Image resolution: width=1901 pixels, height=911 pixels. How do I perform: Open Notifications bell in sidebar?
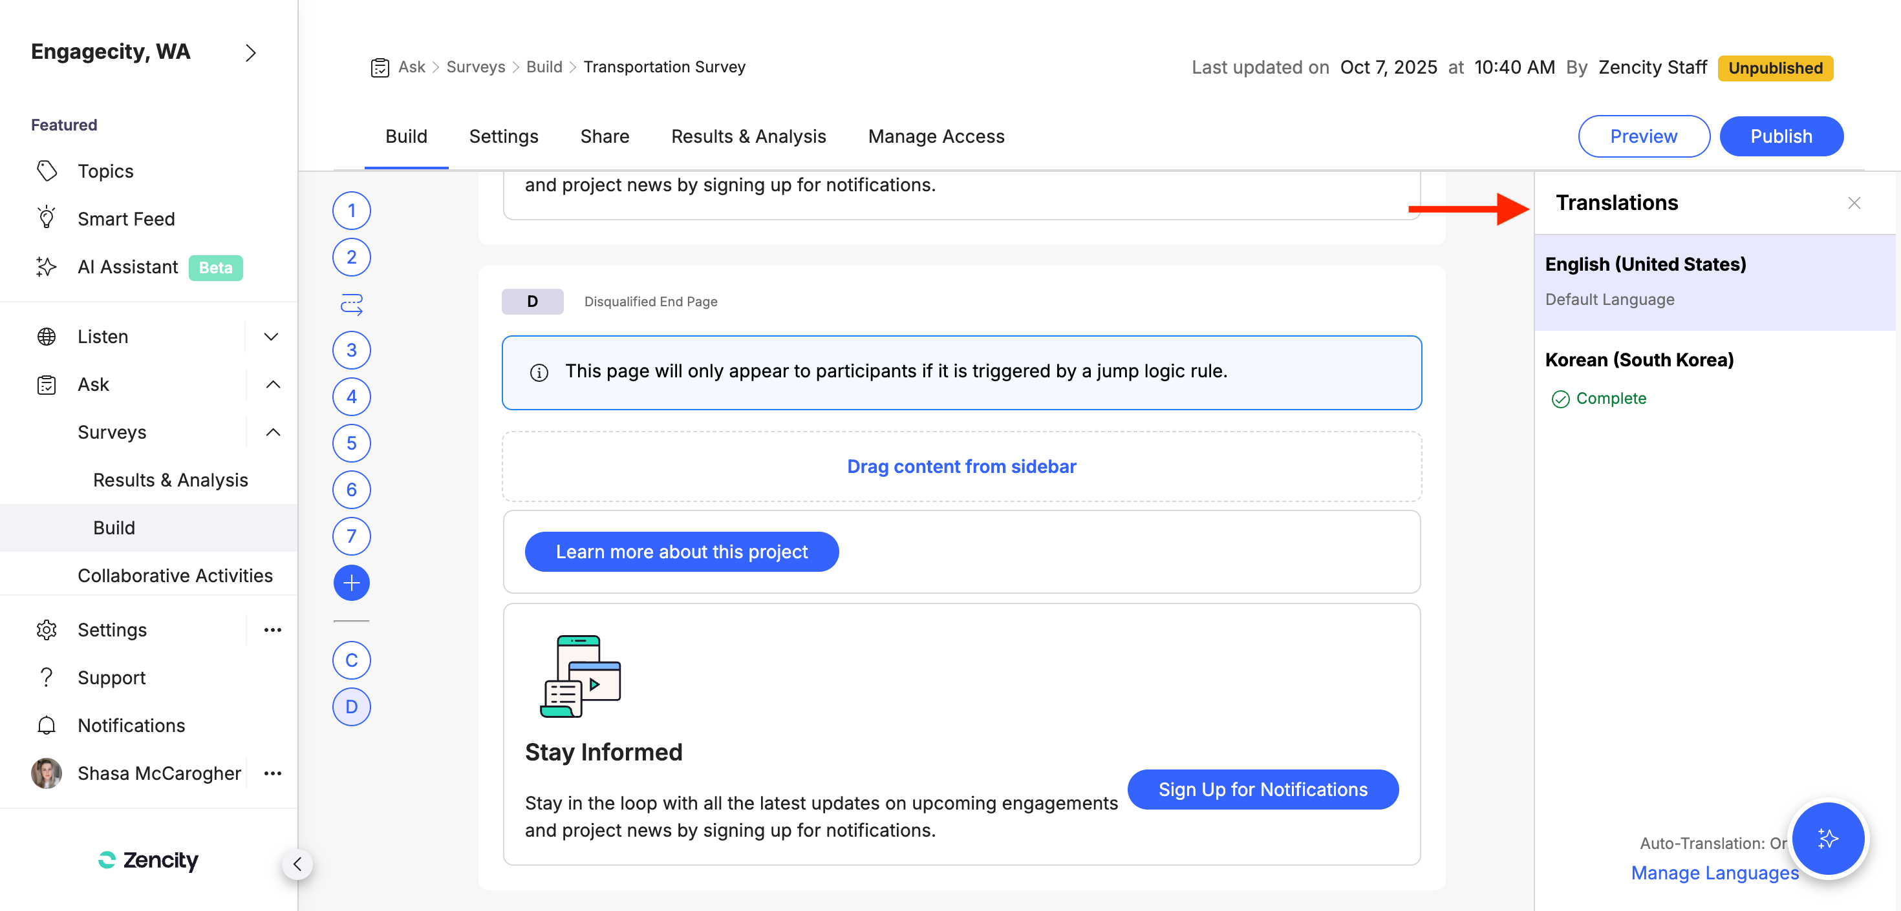[x=131, y=725]
